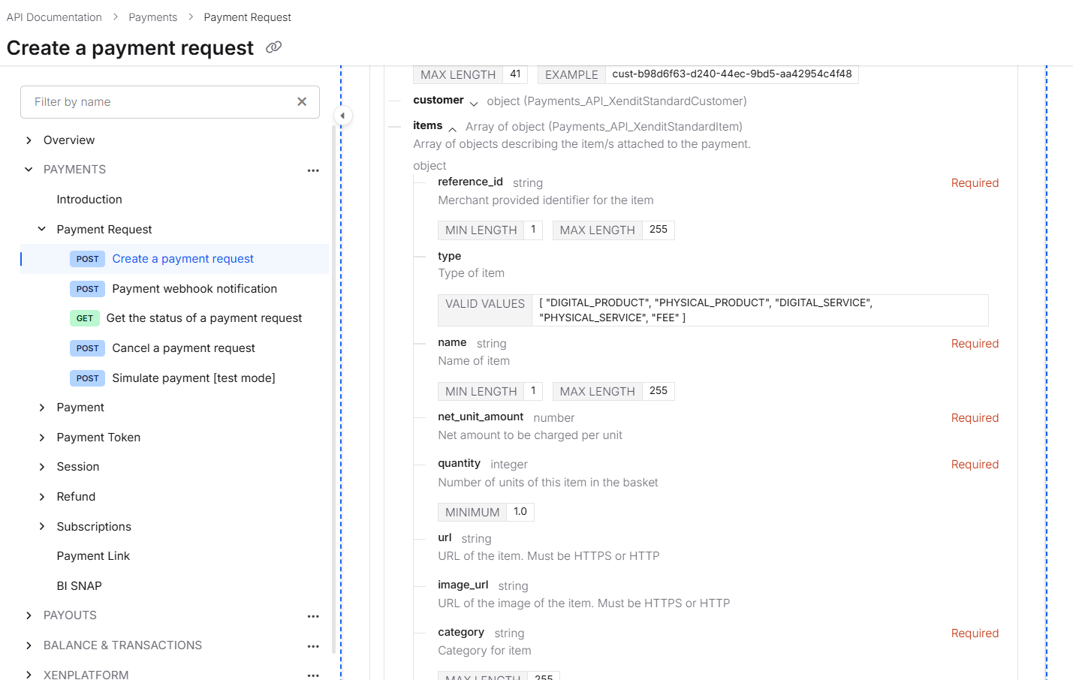
Task: Open PAYMENTS section more options menu
Action: tap(313, 170)
